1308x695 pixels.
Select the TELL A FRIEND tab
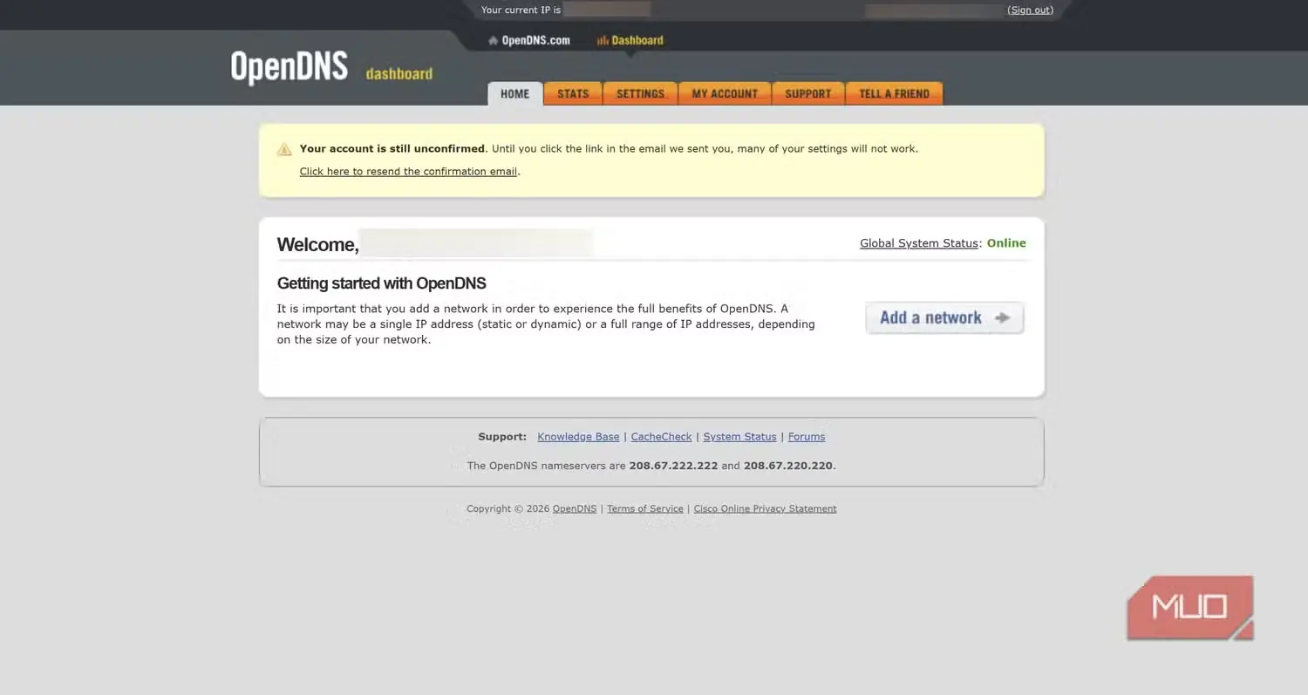[x=894, y=93]
